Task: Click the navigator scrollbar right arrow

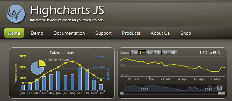Action: (223, 93)
